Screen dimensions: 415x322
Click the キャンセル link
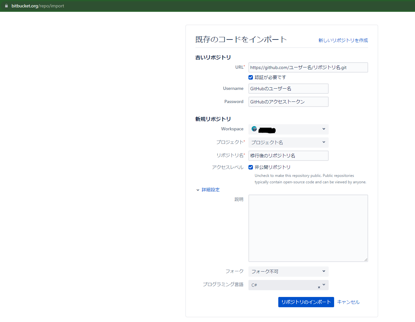point(348,302)
